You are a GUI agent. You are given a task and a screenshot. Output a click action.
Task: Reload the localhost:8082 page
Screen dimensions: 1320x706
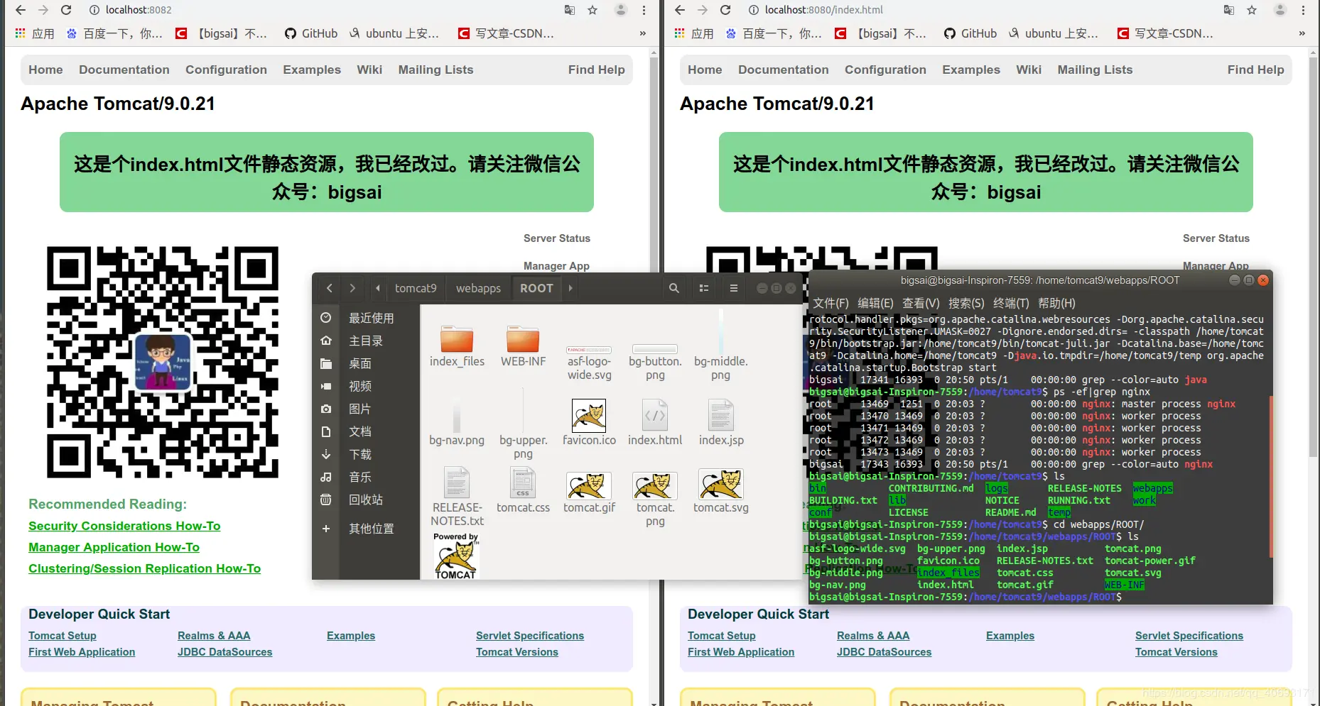point(66,10)
